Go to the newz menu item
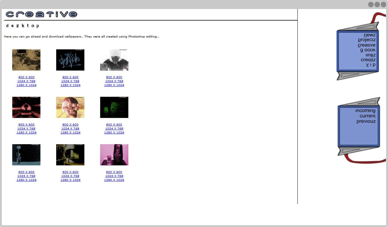Image resolution: width=388 pixels, height=227 pixels. [x=370, y=35]
